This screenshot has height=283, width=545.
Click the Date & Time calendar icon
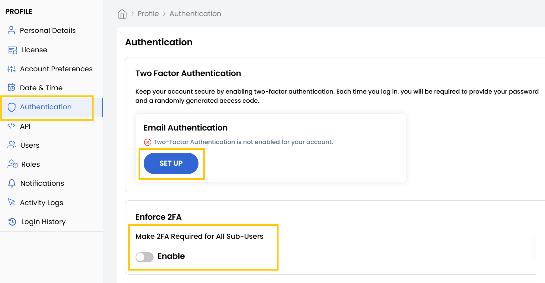coord(11,87)
